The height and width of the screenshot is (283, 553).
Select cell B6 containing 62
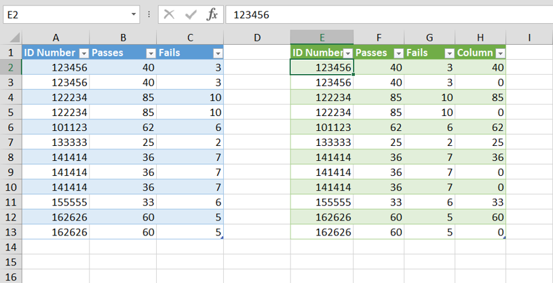click(123, 127)
